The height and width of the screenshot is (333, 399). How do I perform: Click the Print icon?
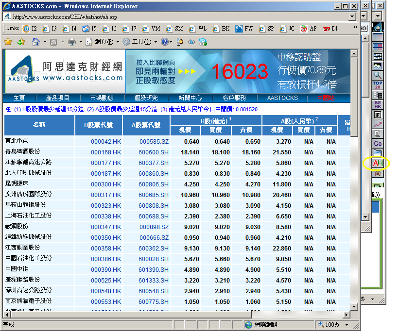tap(72, 42)
